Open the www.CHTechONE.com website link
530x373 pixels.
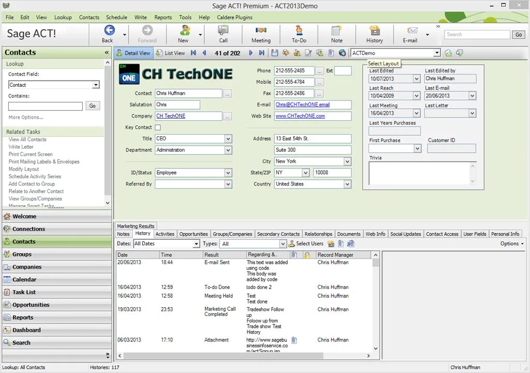coord(300,116)
